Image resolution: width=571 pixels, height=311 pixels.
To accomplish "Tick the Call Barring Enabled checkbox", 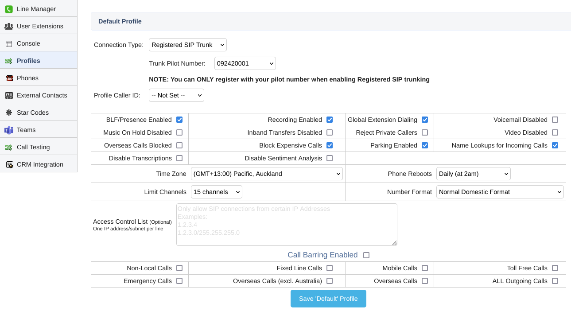I will click(366, 255).
